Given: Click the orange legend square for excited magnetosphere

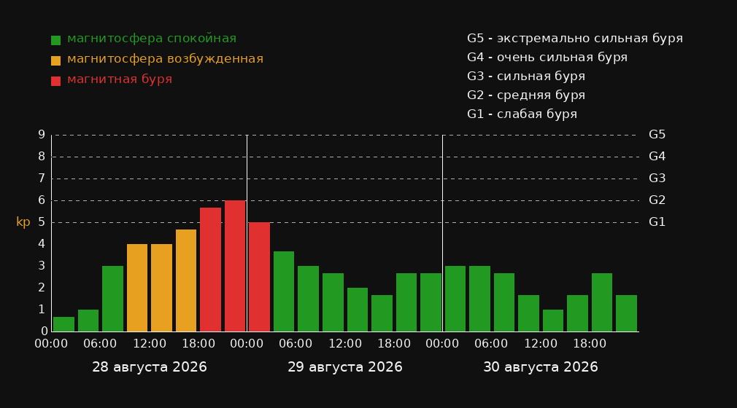Looking at the screenshot, I should (x=55, y=60).
